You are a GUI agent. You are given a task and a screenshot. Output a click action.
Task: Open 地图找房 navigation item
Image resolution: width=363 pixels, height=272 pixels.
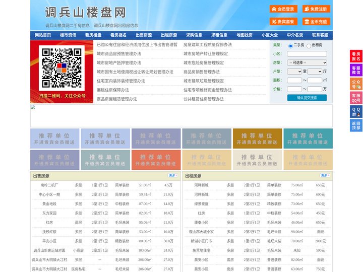pos(245,35)
